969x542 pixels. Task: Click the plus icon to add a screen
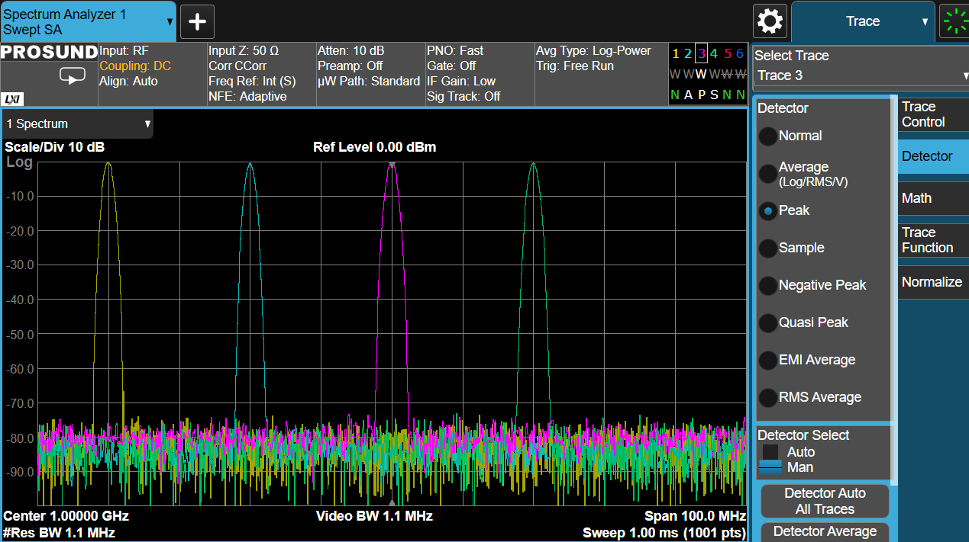point(197,22)
